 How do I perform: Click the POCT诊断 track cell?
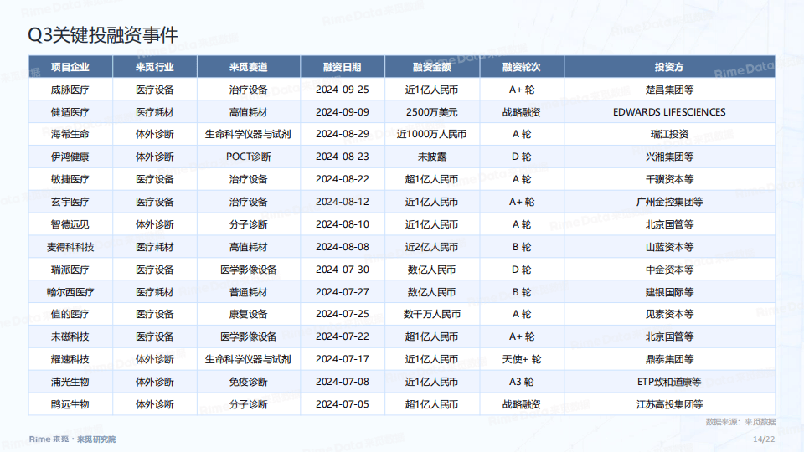tap(249, 157)
